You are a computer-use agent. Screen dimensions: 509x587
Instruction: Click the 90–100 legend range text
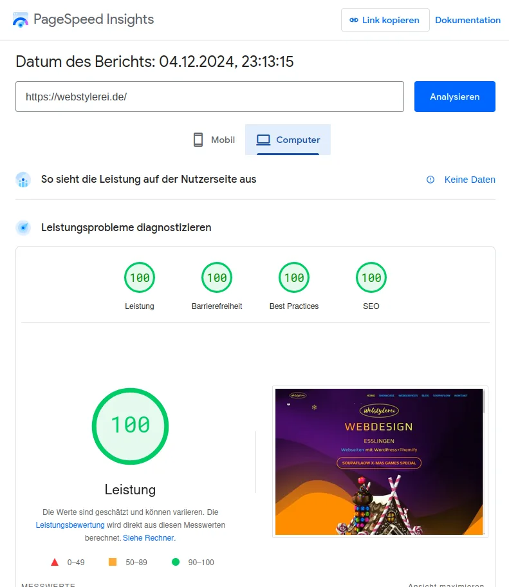[201, 563]
